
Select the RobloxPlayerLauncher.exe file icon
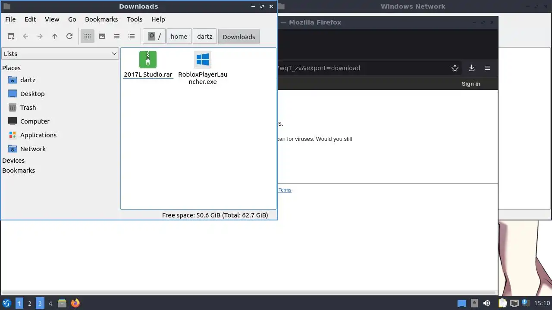[203, 59]
